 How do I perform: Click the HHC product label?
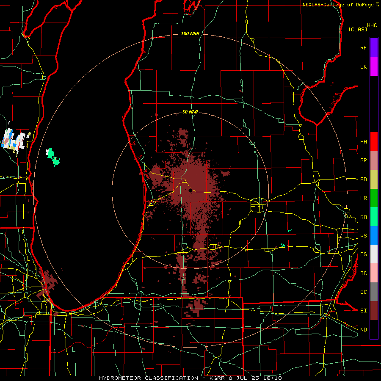(372, 25)
